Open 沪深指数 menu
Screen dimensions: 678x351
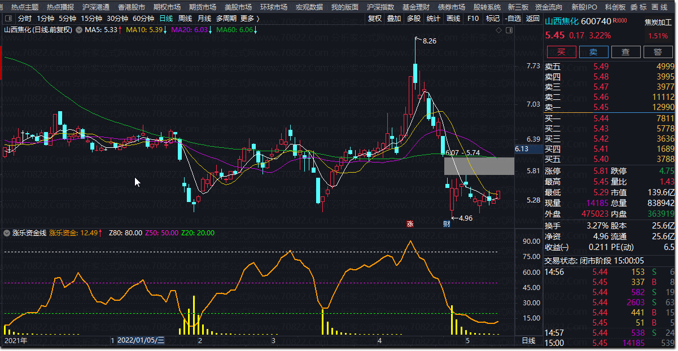click(x=380, y=7)
